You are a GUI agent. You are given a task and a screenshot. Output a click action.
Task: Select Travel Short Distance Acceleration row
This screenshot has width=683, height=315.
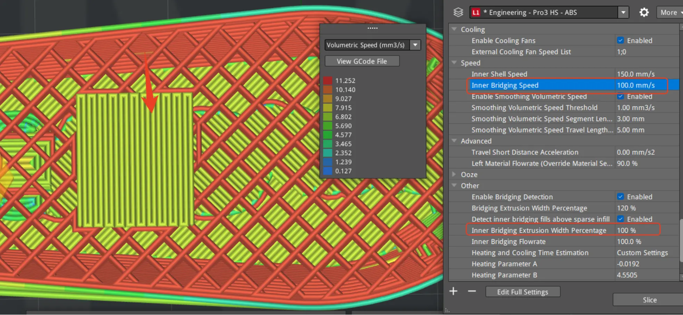(x=564, y=152)
